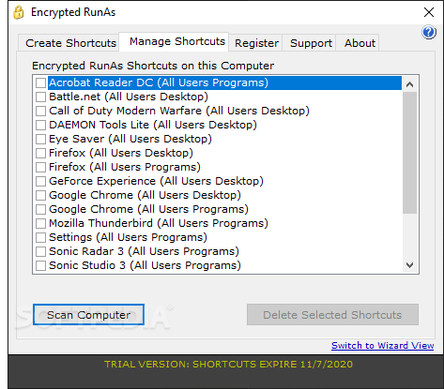Toggle the DAEMON Tools Lite checkbox

(40, 125)
